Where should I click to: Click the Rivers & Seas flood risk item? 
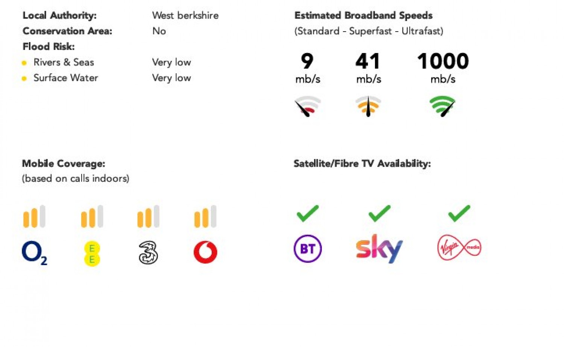pyautogui.click(x=64, y=62)
